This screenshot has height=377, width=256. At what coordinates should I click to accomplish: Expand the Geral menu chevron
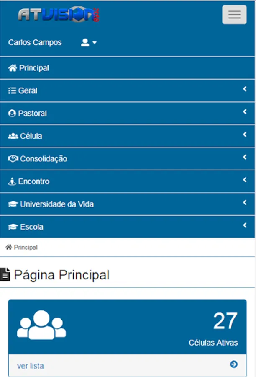point(245,89)
